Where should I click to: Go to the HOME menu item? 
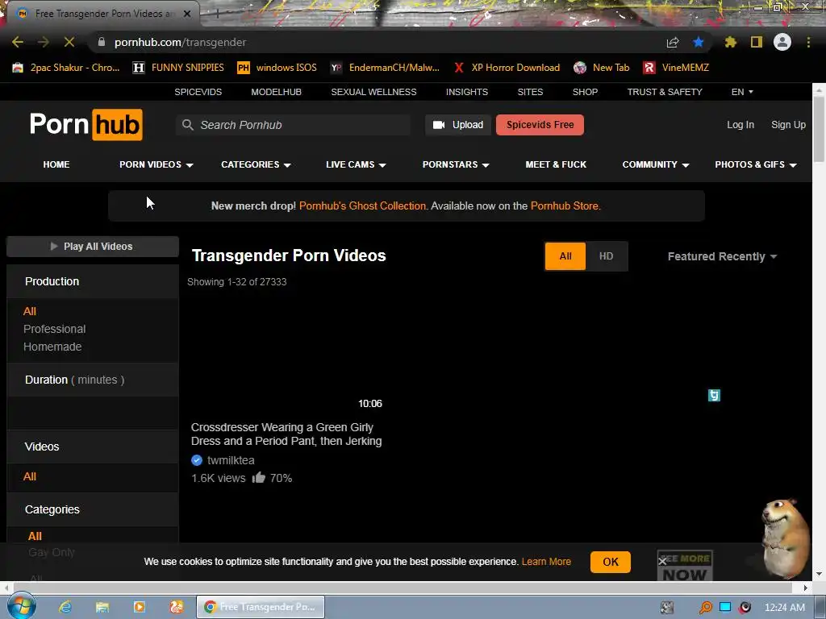56,164
